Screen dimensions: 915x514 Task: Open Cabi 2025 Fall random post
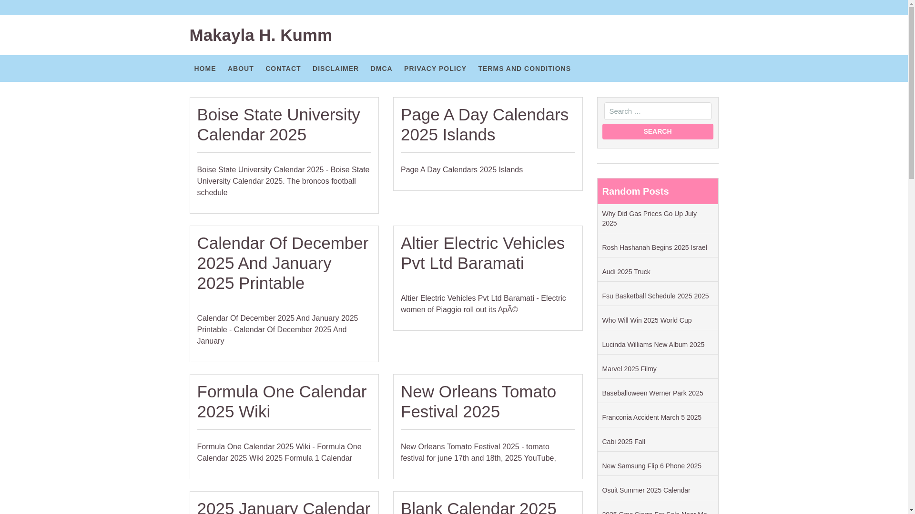click(623, 442)
